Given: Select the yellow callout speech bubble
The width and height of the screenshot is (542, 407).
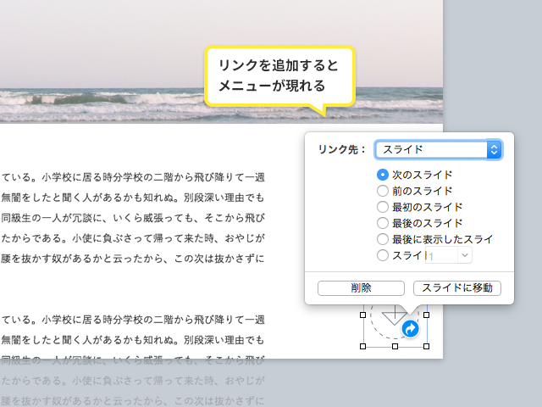Looking at the screenshot, I should [279, 76].
